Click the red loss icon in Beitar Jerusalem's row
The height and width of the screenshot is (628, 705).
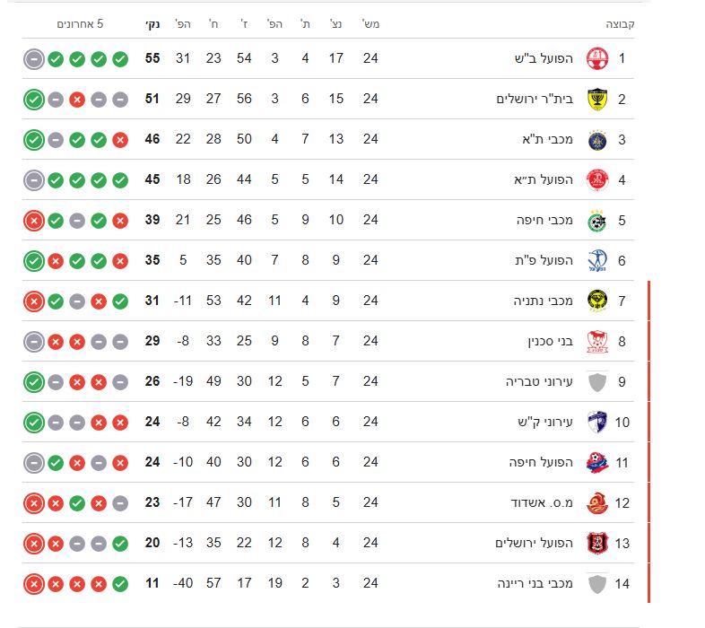click(x=77, y=99)
